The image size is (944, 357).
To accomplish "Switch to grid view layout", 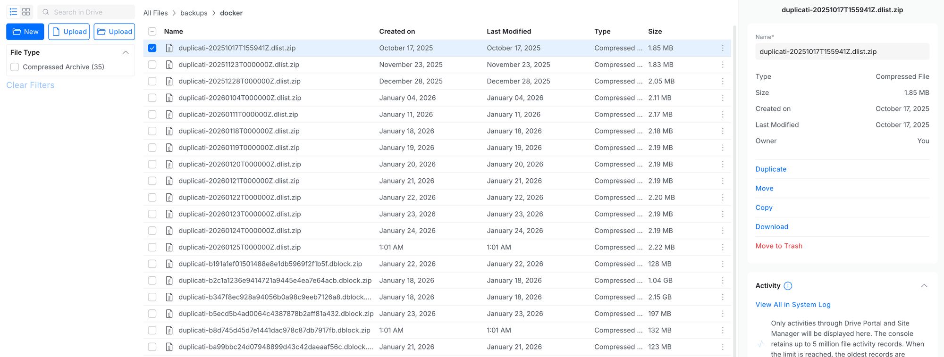I will (26, 12).
